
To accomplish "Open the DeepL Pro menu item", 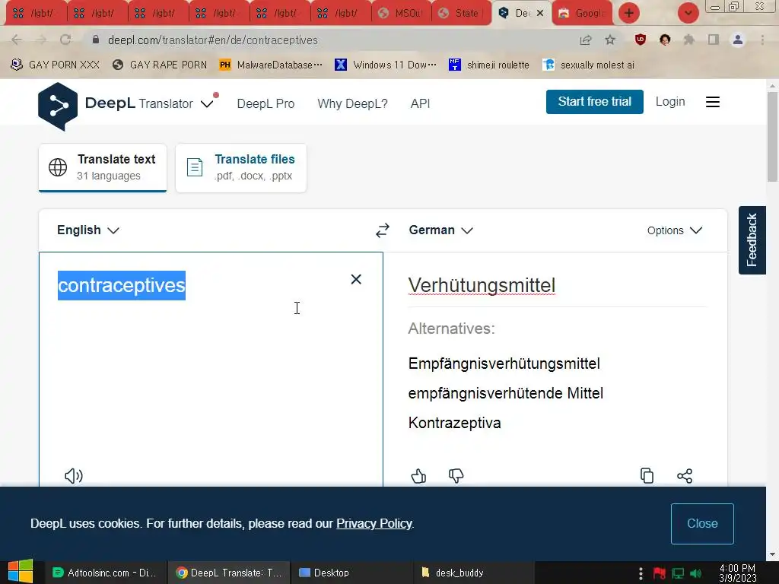I will pyautogui.click(x=265, y=103).
